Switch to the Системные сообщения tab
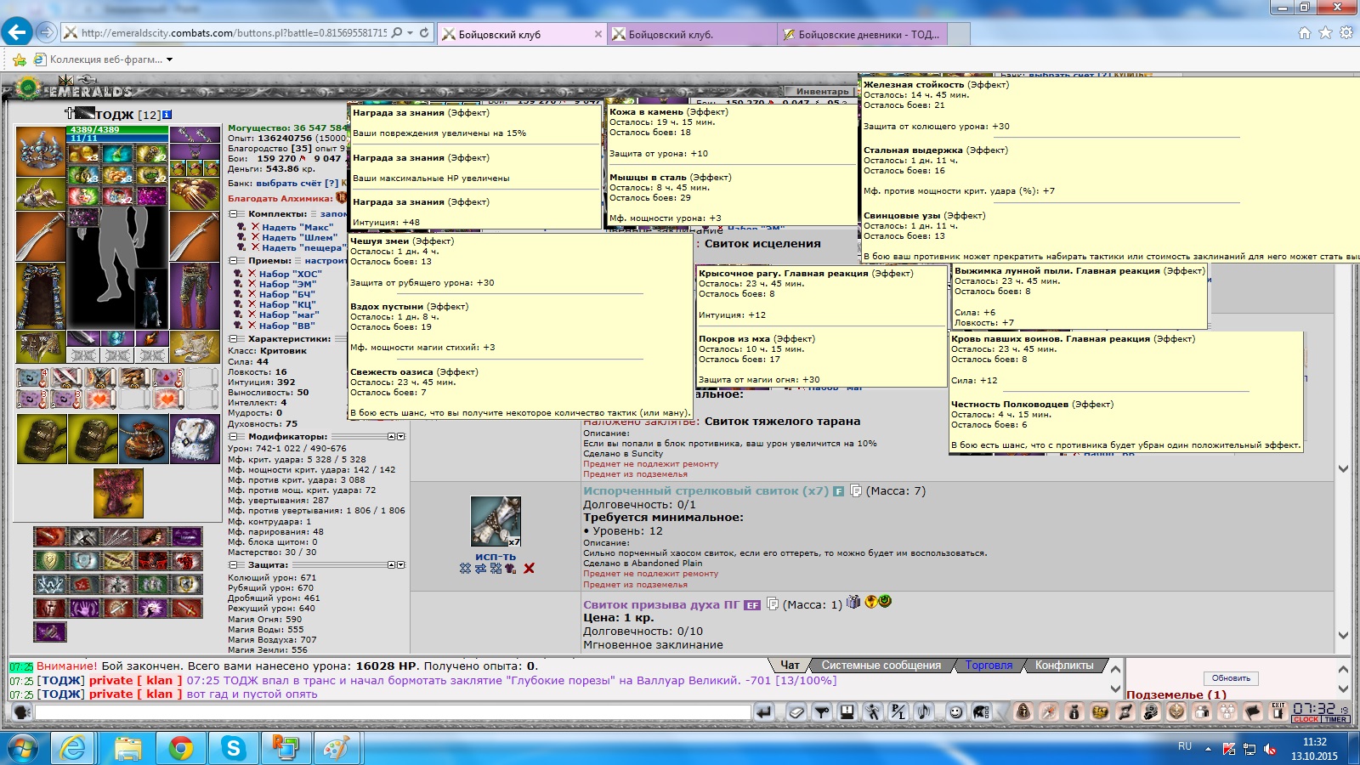 pyautogui.click(x=881, y=666)
